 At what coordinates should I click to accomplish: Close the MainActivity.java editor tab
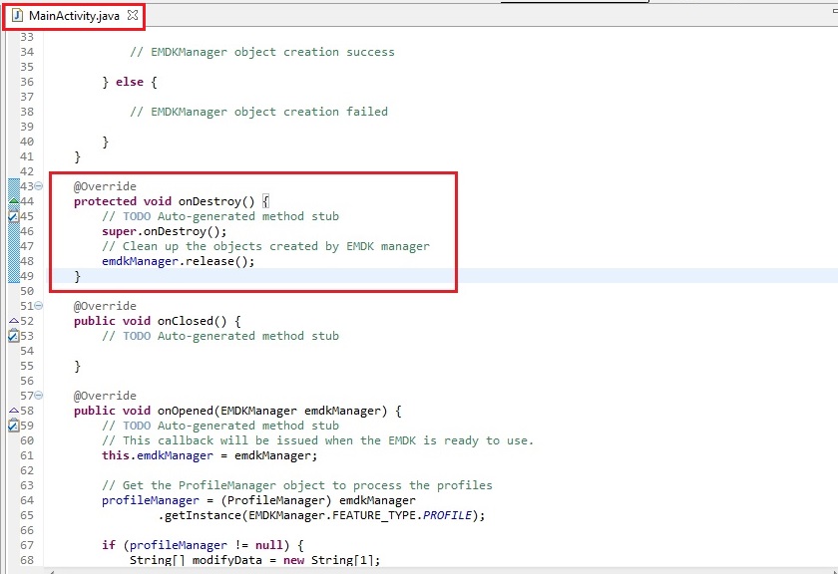point(133,16)
